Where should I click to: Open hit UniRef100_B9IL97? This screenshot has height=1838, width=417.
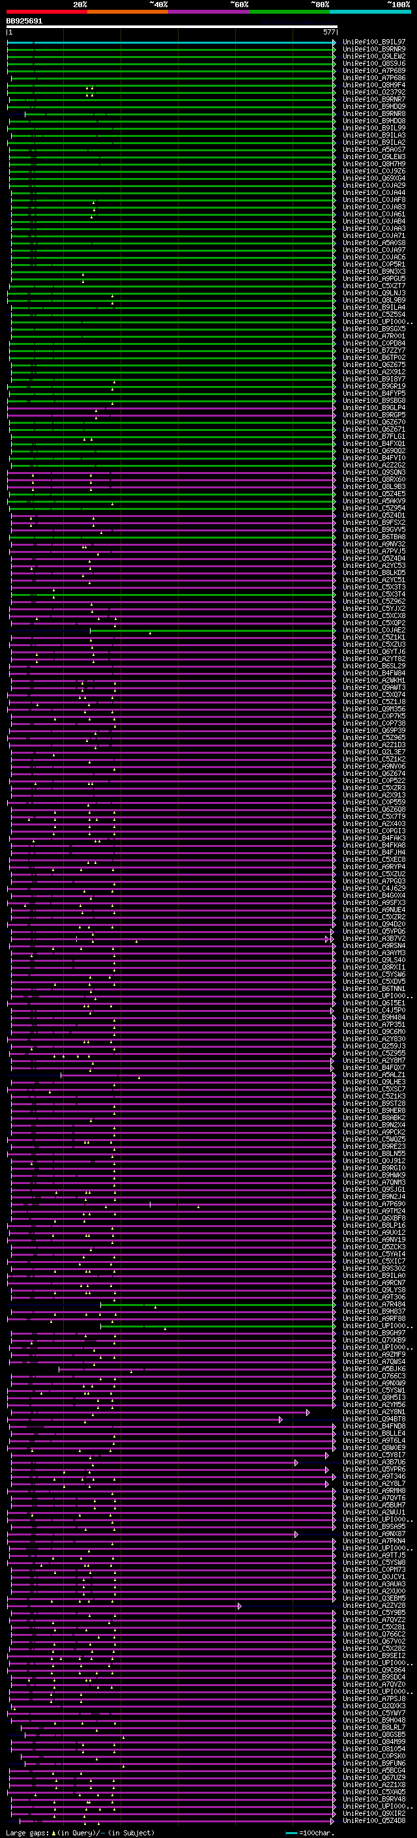374,42
